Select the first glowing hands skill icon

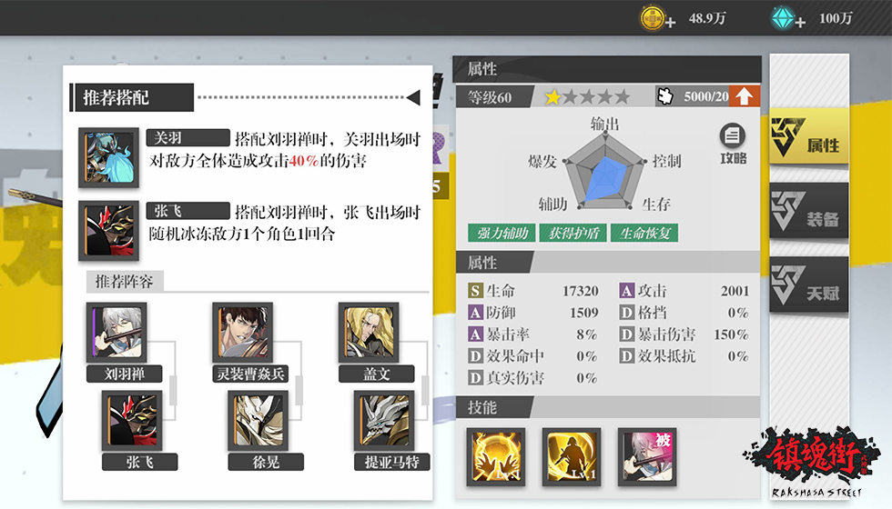(495, 456)
